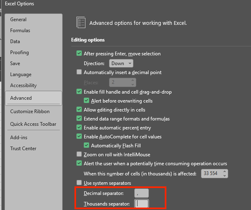Viewport: 251px width, 210px height.
Task: Open the General options category
Action: click(18, 20)
